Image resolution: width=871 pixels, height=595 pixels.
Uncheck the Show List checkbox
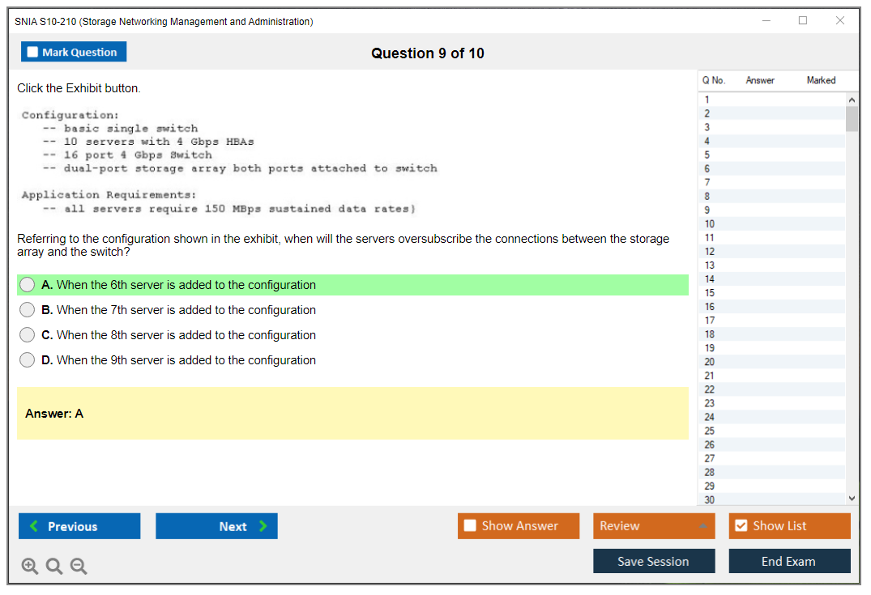[x=741, y=526]
